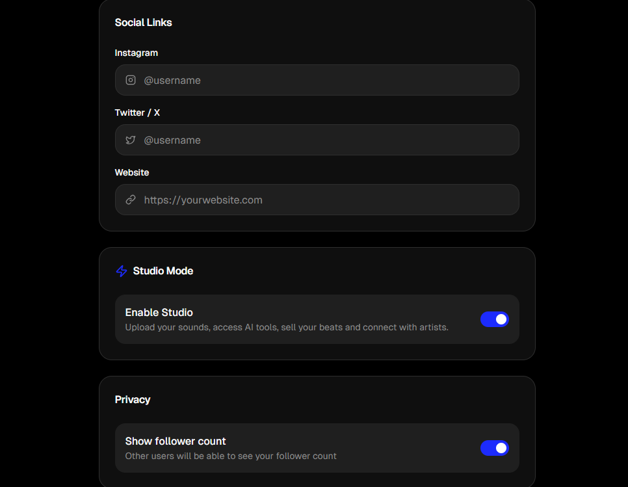Turn off the Show follower count switch
Image resolution: width=628 pixels, height=487 pixels.
click(494, 448)
